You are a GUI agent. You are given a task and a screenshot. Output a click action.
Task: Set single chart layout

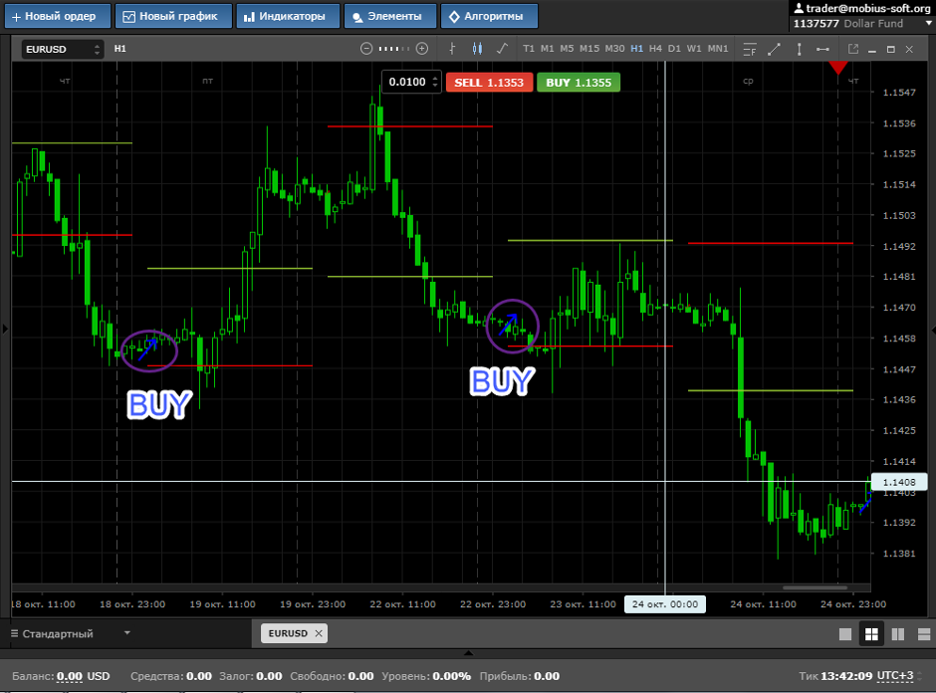(x=845, y=634)
